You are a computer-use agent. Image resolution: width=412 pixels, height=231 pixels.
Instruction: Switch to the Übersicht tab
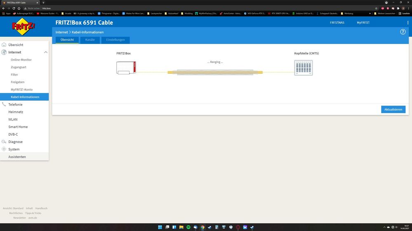[67, 40]
